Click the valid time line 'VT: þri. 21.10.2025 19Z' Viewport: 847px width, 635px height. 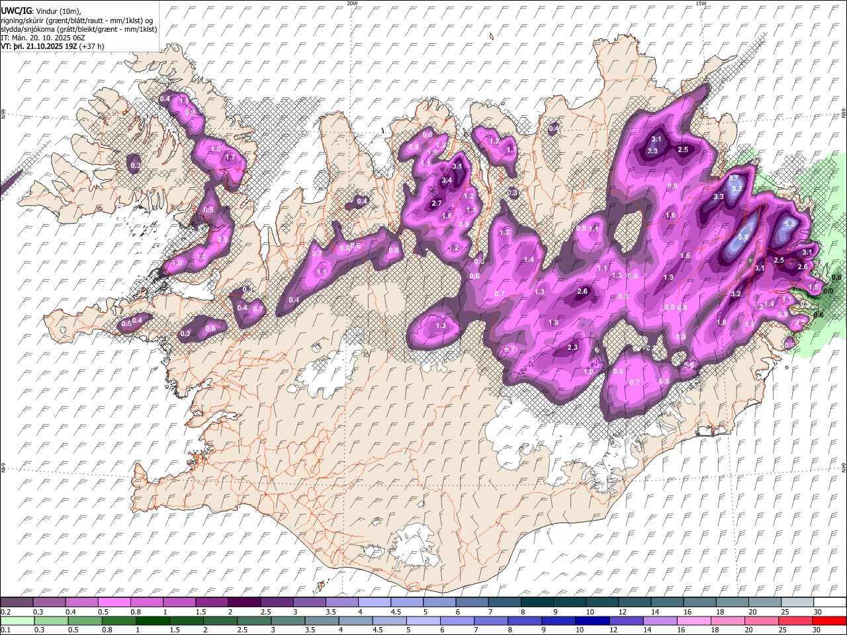tap(39, 46)
